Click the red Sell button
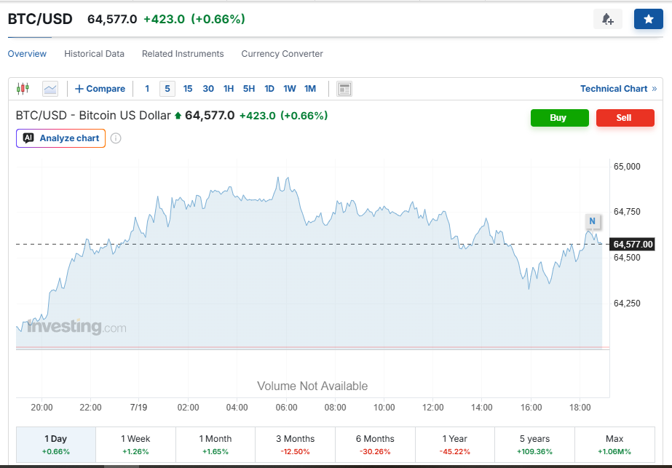672x468 pixels. point(625,118)
